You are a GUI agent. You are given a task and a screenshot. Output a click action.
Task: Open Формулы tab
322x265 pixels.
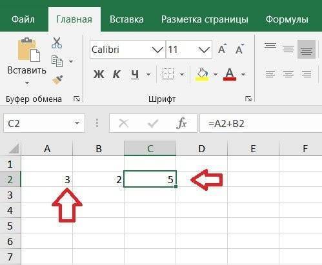[287, 19]
